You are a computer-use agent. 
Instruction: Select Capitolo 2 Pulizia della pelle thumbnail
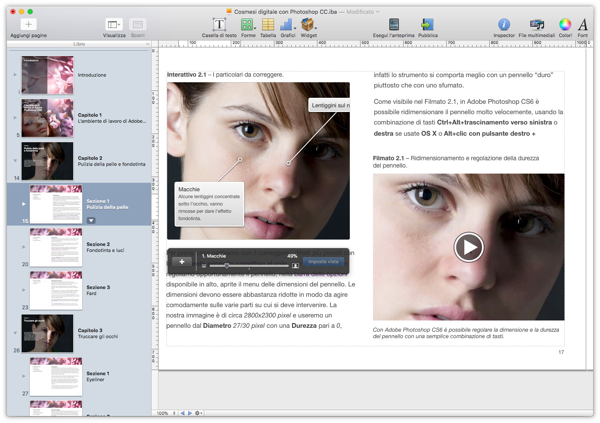(x=47, y=161)
